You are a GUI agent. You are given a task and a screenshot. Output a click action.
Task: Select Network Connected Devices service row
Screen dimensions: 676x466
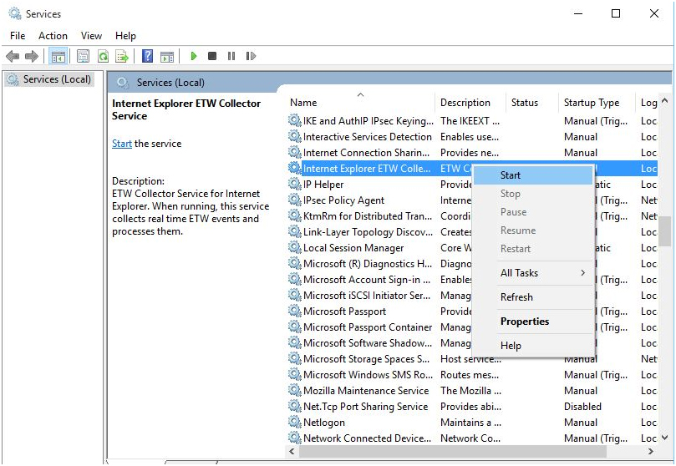click(x=472, y=438)
